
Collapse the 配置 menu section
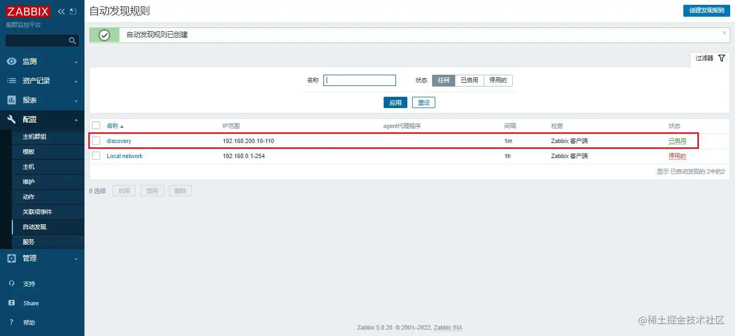pos(76,120)
